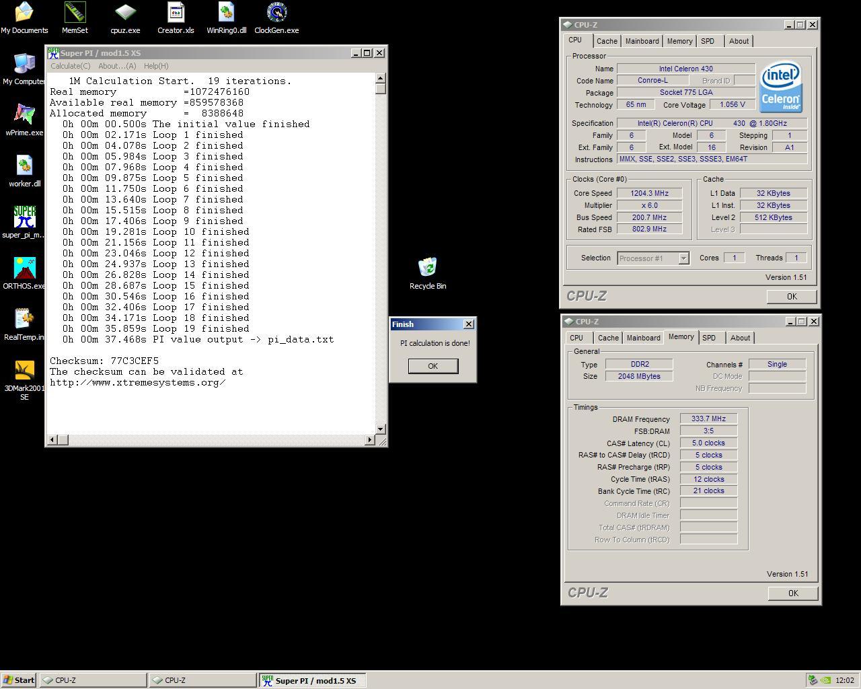The height and width of the screenshot is (689, 861).
Task: Click Super PI vertical scrollbar down arrow
Action: click(381, 429)
